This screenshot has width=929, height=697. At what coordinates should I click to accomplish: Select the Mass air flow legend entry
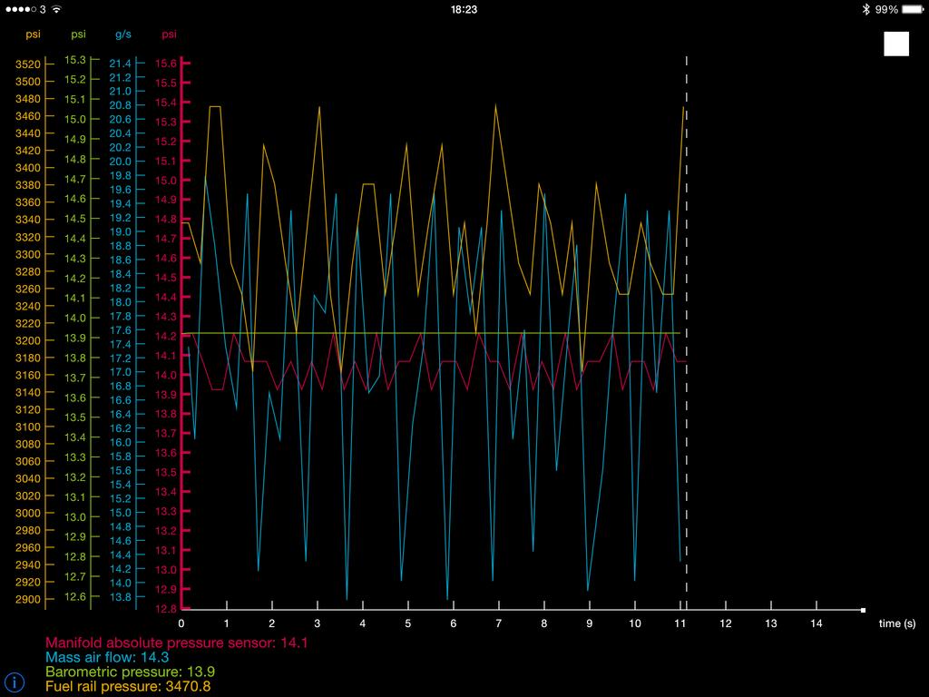[107, 658]
